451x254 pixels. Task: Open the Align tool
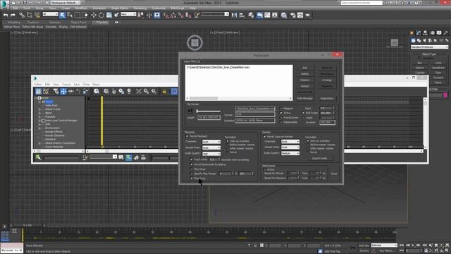(x=242, y=15)
